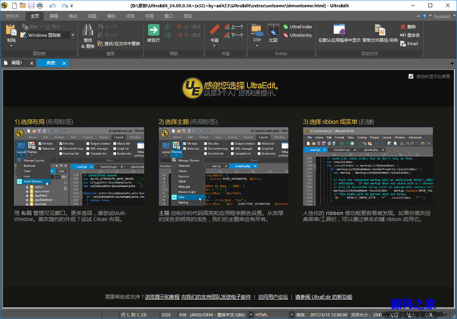Switch to the 编辑 ribbon tab
457x319 pixels.
(x=54, y=16)
